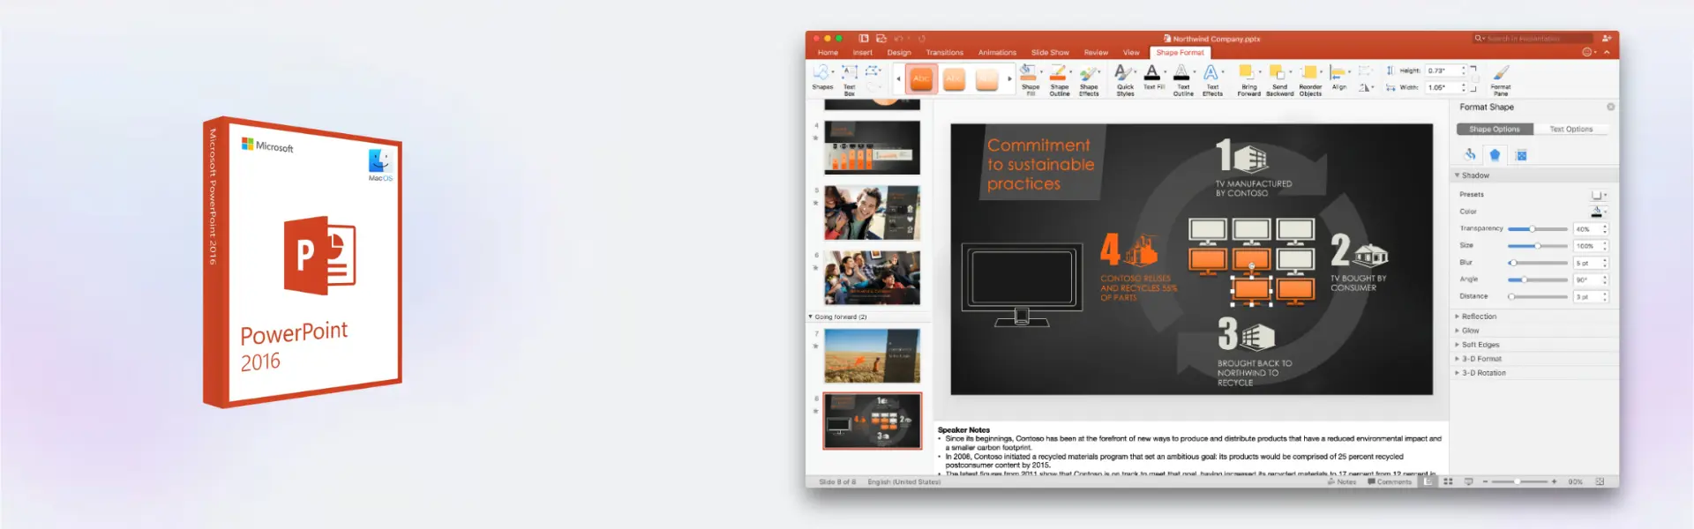Expand the 3-D Rotation section
The width and height of the screenshot is (1694, 529).
tap(1457, 373)
